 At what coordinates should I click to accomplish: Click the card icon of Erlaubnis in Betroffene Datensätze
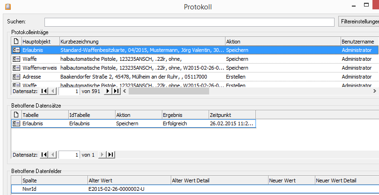tap(16, 123)
